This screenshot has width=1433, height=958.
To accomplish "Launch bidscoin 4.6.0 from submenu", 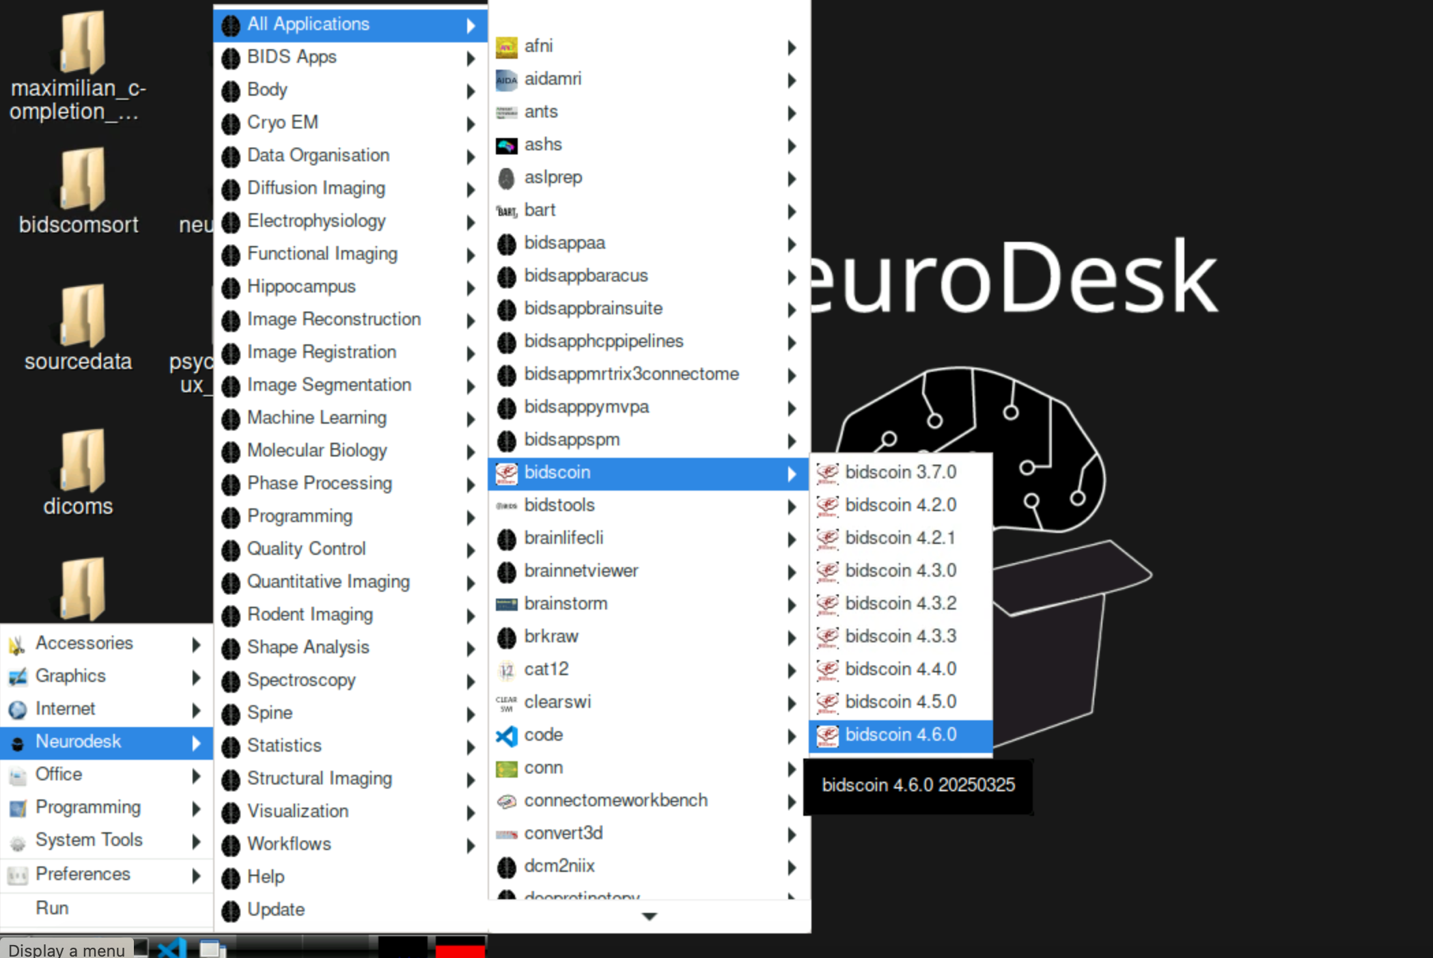I will (900, 735).
